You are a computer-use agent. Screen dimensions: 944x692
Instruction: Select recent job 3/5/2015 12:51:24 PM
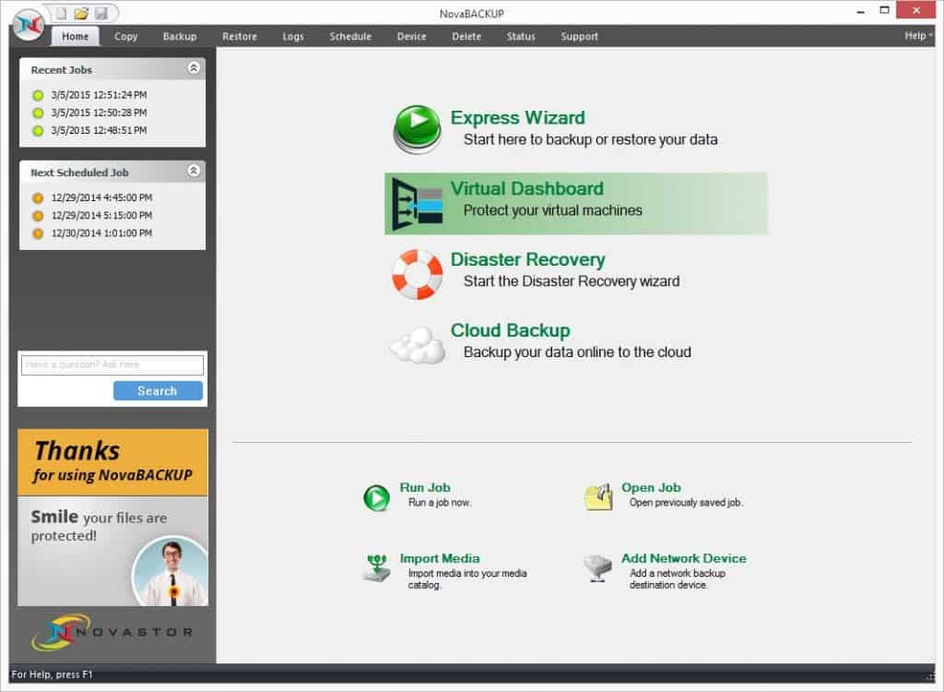[99, 95]
